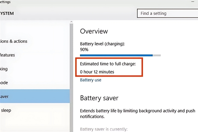Click the 90% battery level text
The height and width of the screenshot is (132, 198).
(84, 49)
